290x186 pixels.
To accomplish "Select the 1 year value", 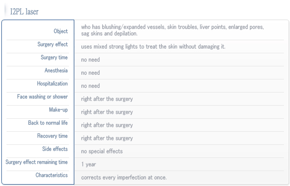I will [89, 165].
